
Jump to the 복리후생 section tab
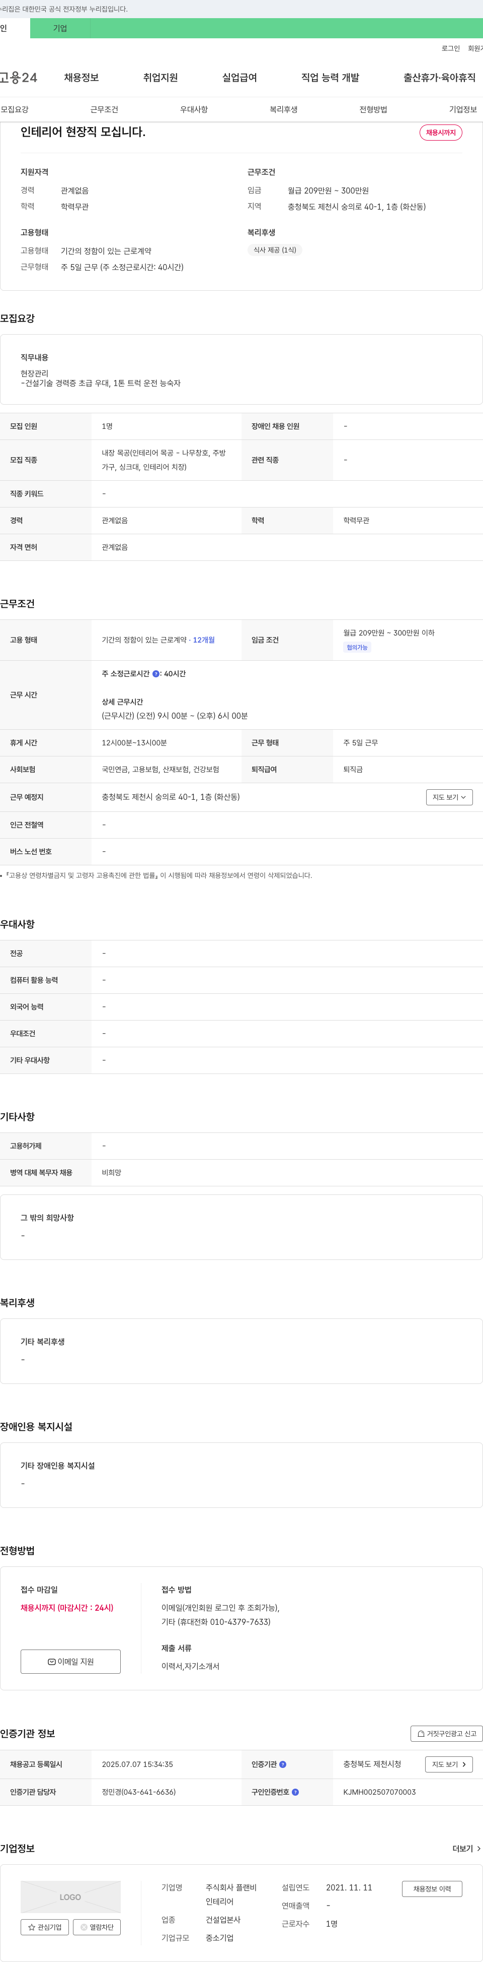click(x=284, y=110)
